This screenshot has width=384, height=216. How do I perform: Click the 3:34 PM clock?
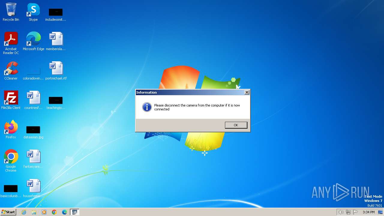(x=369, y=212)
